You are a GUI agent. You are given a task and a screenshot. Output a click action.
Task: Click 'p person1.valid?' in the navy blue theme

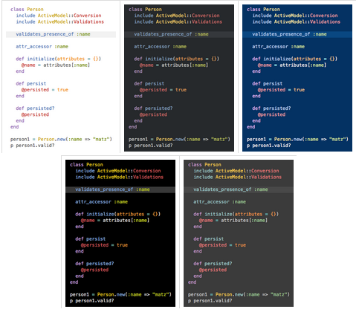point(269,146)
